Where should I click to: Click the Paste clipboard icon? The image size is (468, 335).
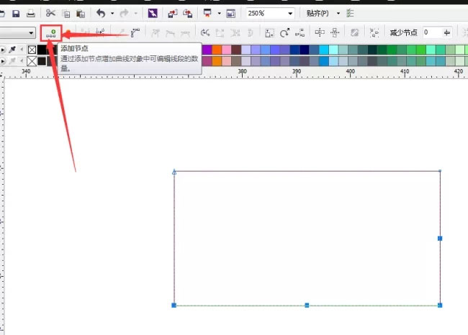(x=81, y=14)
